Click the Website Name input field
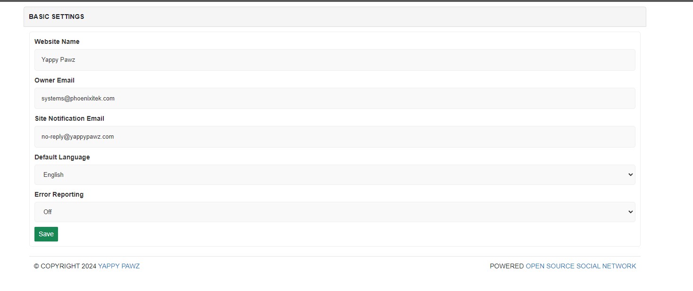 (x=334, y=60)
